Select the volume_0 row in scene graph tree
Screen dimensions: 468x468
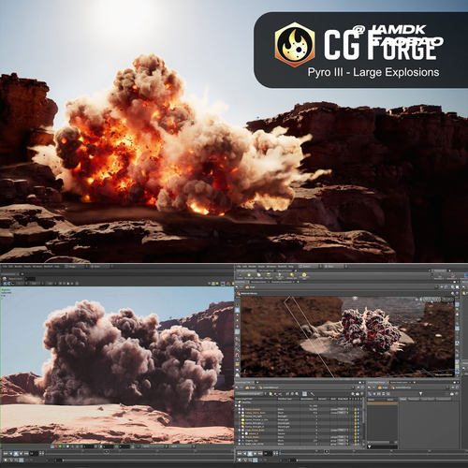coord(298,433)
